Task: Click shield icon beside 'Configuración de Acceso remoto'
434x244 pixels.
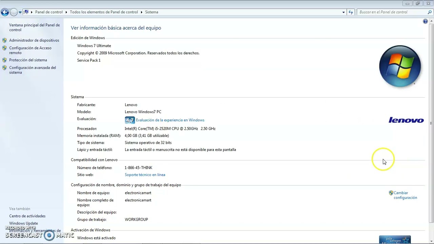Action: [x=4, y=48]
